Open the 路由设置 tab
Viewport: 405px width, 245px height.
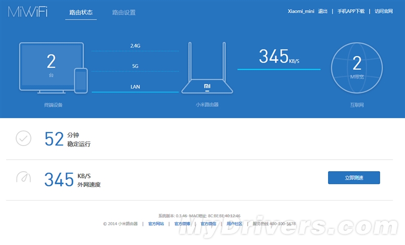pos(124,12)
